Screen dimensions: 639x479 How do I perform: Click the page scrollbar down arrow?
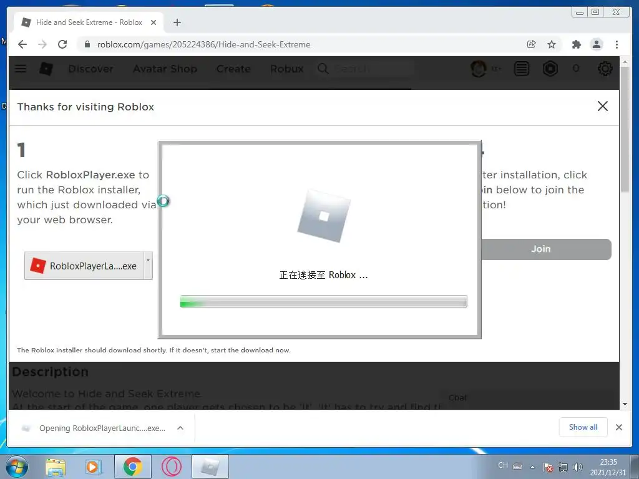pos(625,404)
